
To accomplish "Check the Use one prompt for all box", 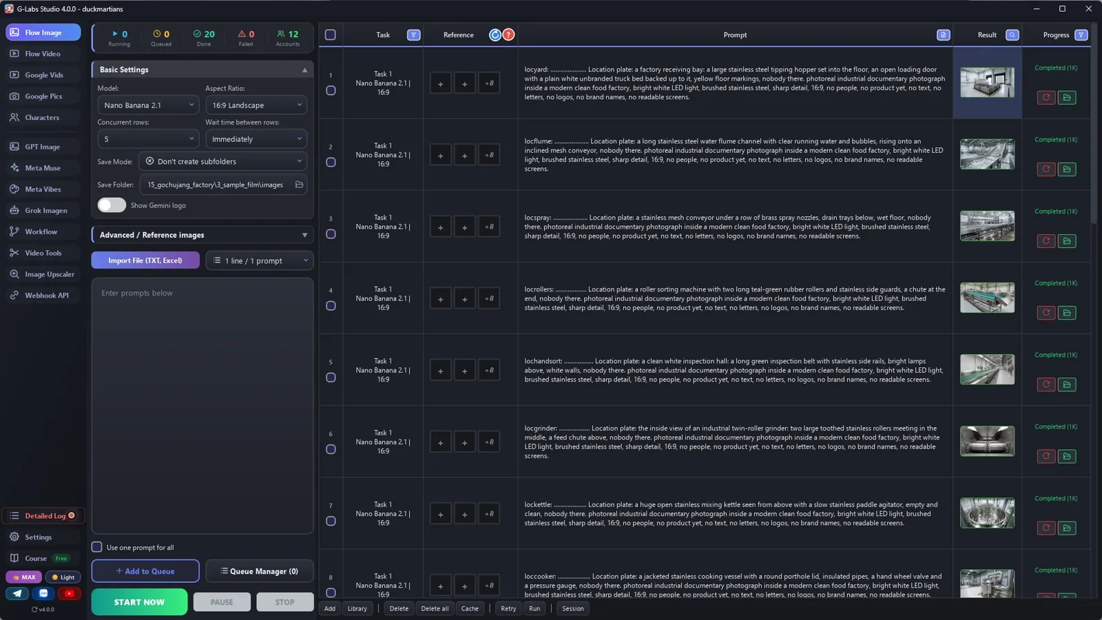I will pyautogui.click(x=97, y=547).
